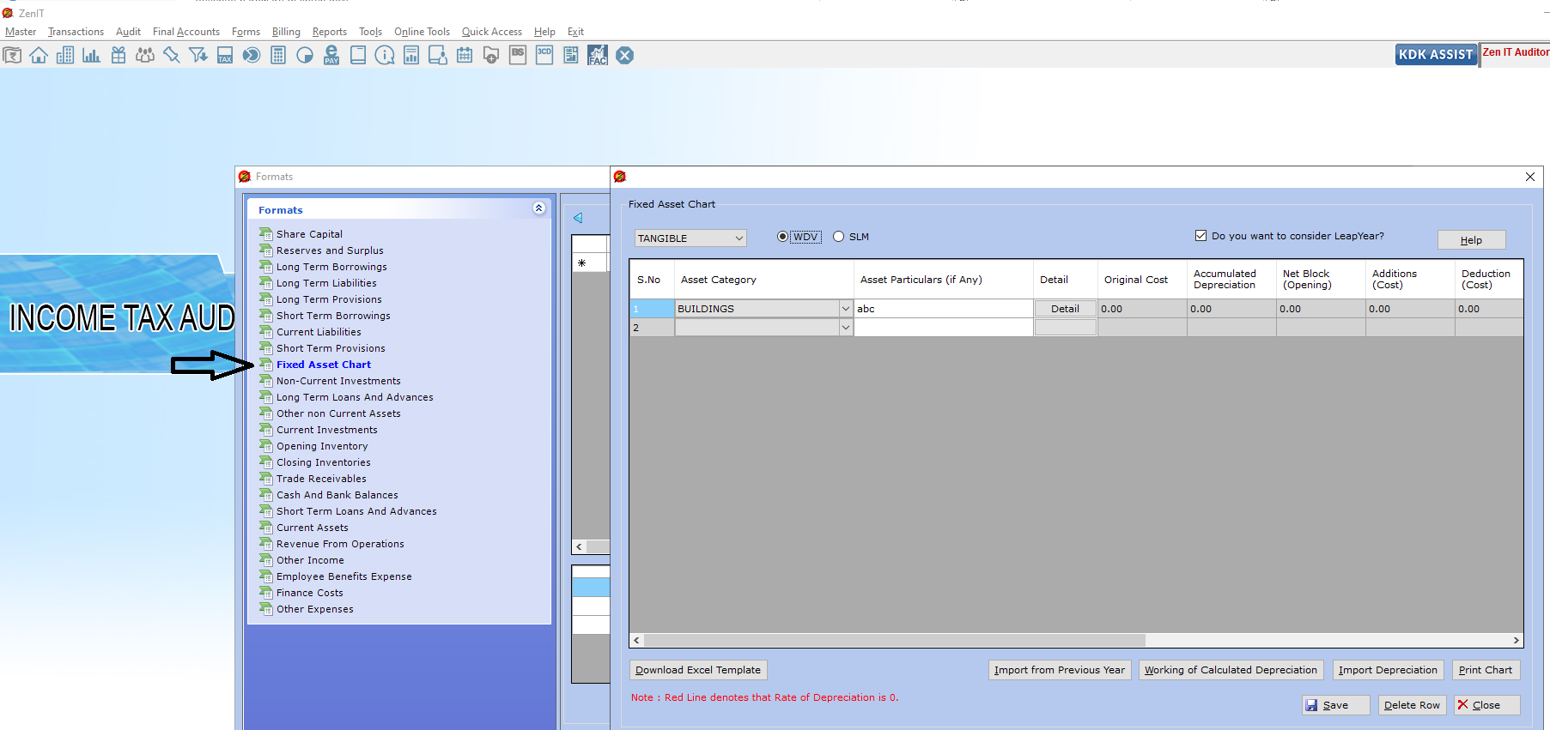Open the BS balance sheet icon

click(518, 56)
